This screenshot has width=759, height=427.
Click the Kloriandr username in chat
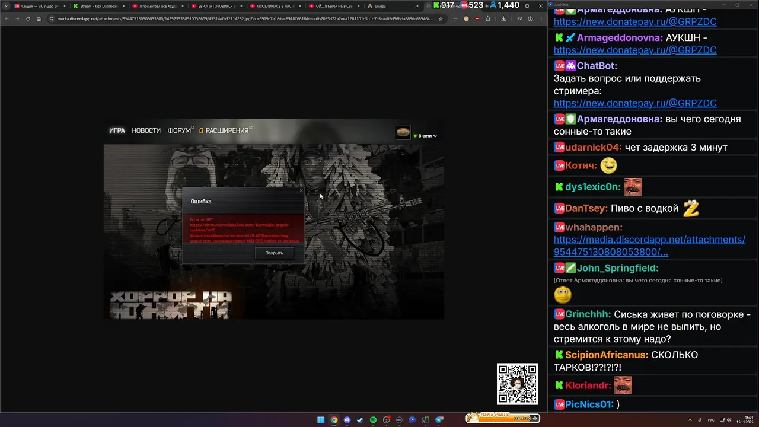point(588,385)
